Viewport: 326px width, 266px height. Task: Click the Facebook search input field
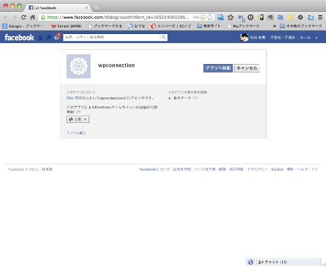(111, 37)
